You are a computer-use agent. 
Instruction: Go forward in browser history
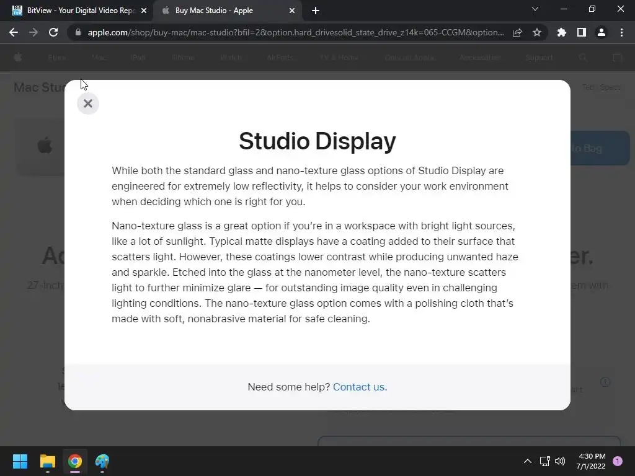tap(33, 32)
